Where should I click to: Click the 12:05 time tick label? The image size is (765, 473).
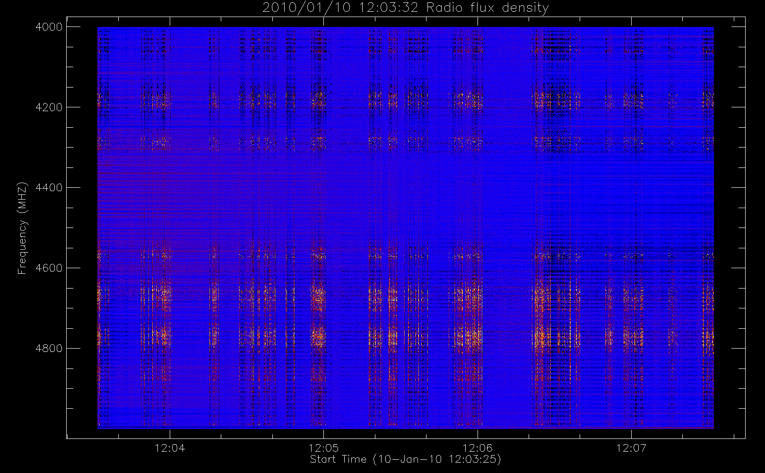324,448
